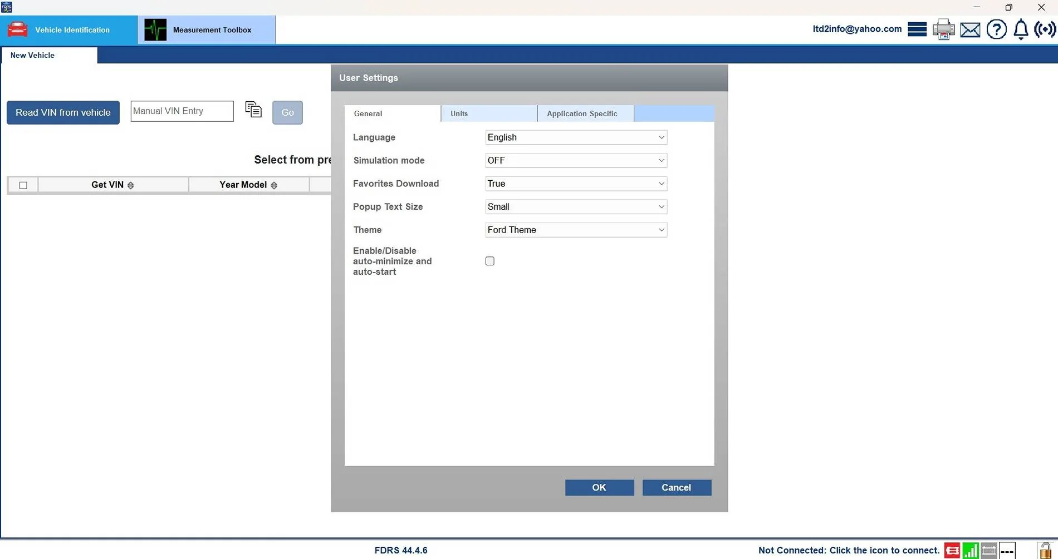This screenshot has height=559, width=1058.
Task: Click the Language label
Action: [x=374, y=137]
